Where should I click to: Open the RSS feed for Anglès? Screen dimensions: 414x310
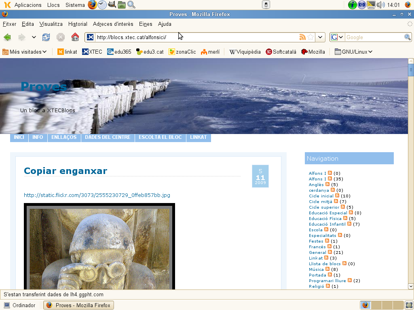(327, 184)
